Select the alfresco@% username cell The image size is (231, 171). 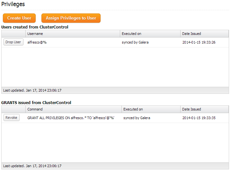(37, 42)
